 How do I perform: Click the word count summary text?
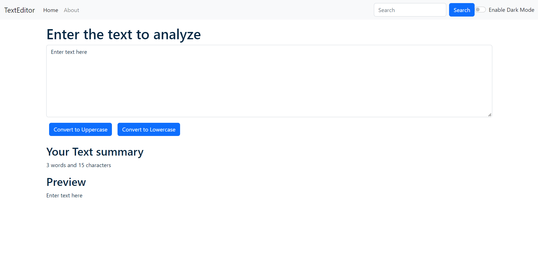pos(79,165)
